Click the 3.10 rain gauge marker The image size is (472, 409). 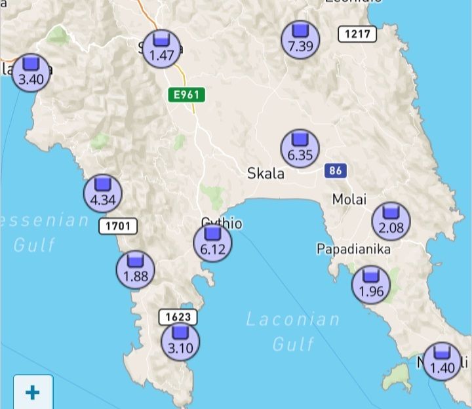(x=180, y=342)
